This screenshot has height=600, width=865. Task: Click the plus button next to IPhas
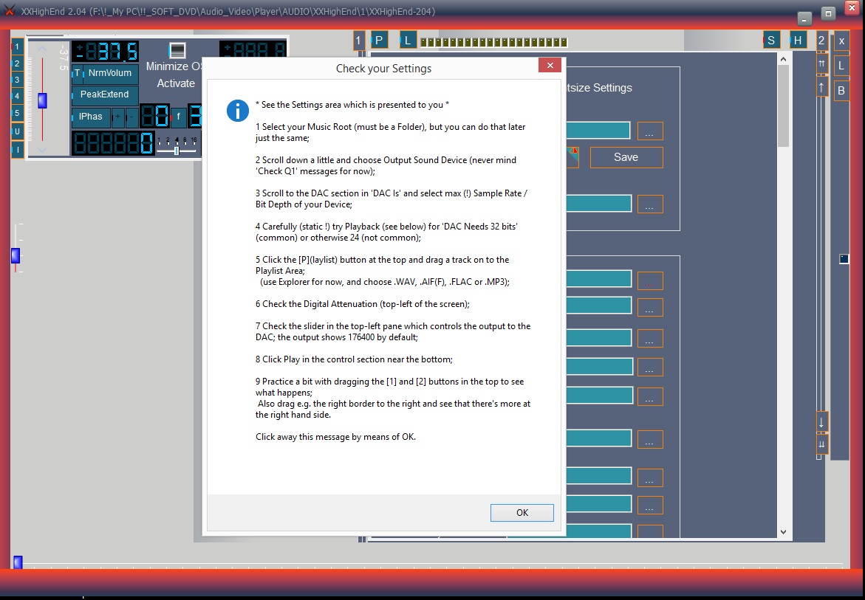[x=117, y=117]
